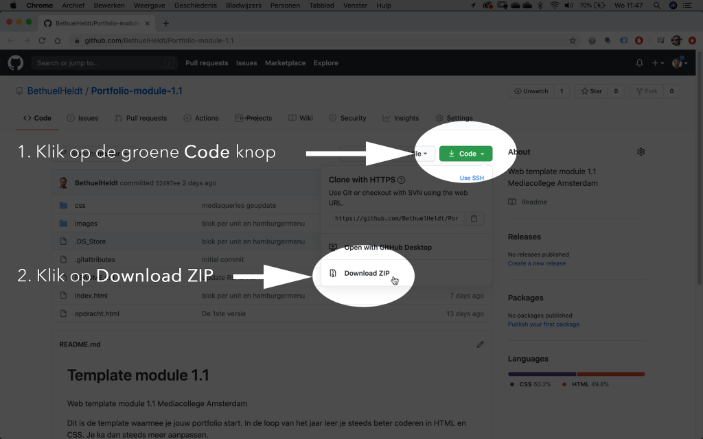The image size is (703, 439).
Task: Open Explore in the top navigation
Action: tap(326, 63)
